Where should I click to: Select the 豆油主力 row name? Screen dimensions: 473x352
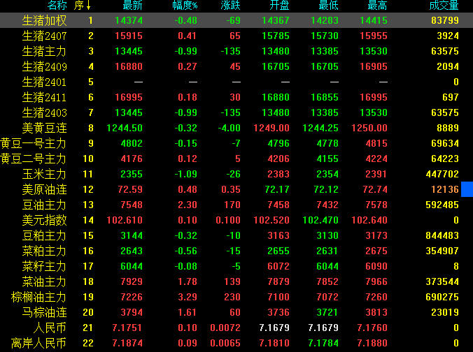44,205
